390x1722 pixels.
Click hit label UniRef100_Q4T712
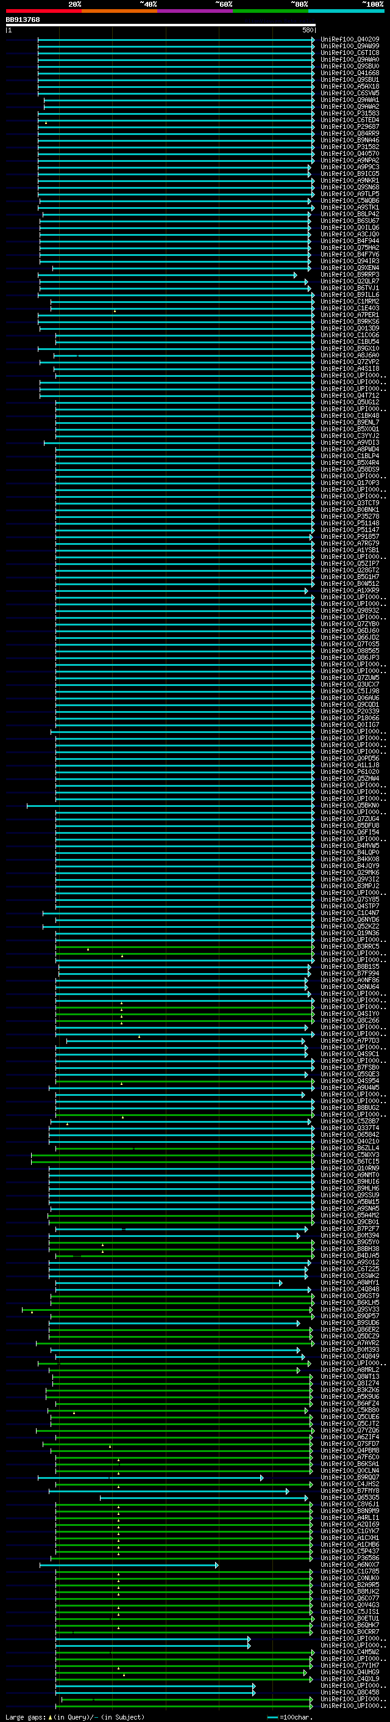pos(350,396)
